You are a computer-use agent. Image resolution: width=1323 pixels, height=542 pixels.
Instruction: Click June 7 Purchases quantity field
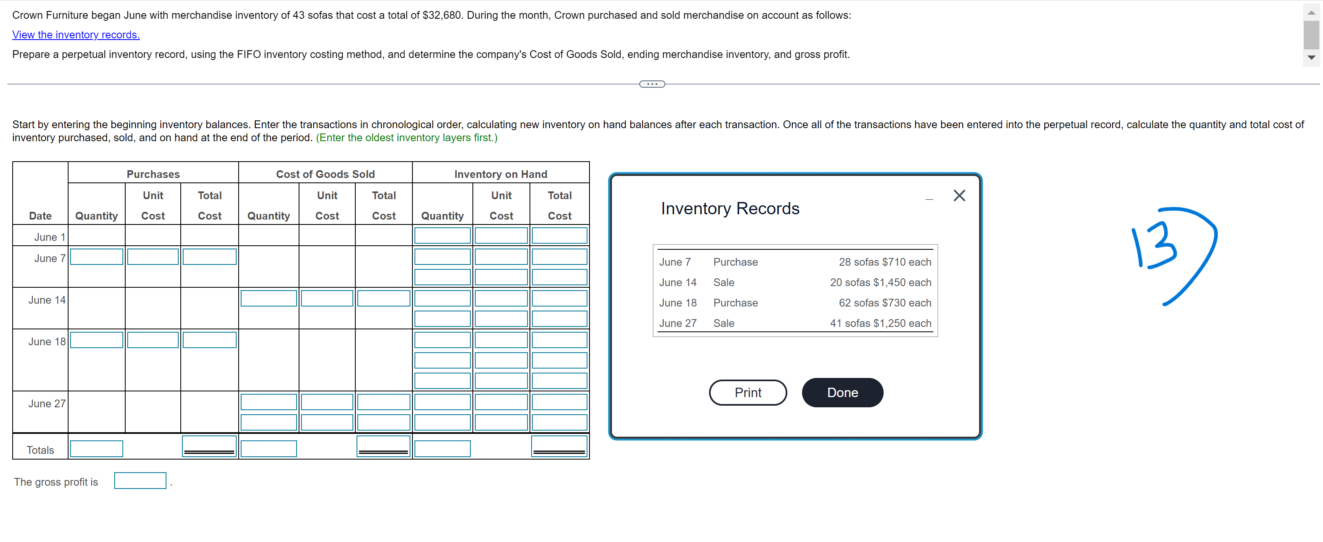[97, 256]
